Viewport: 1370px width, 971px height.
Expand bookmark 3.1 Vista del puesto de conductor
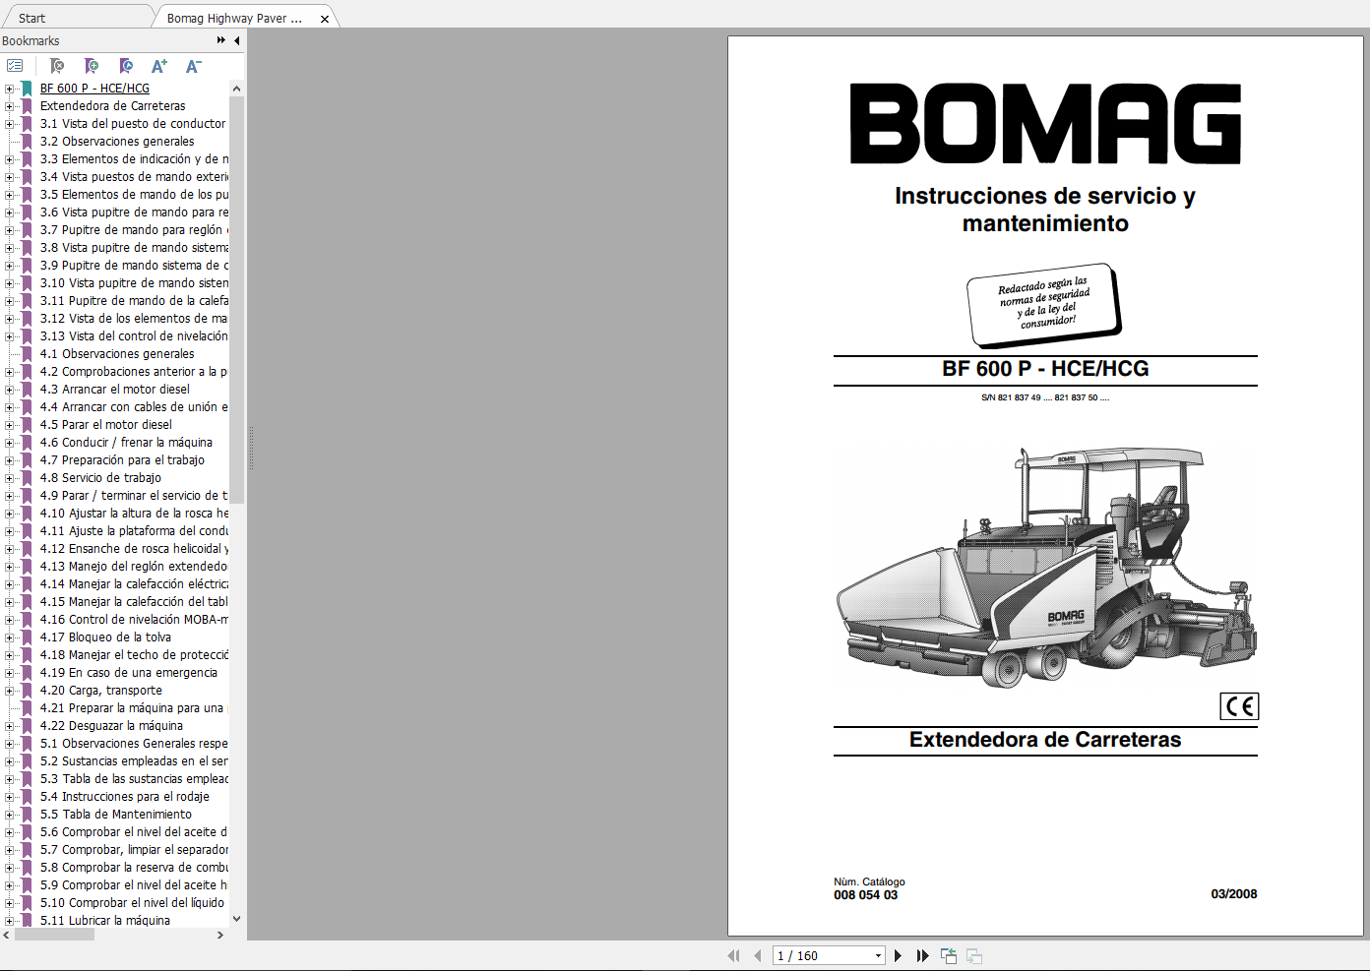9,124
